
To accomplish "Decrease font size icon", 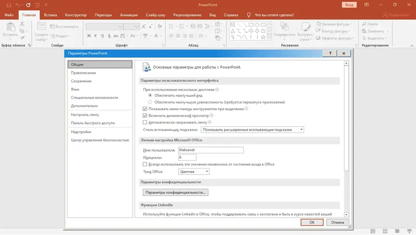I will [150, 27].
